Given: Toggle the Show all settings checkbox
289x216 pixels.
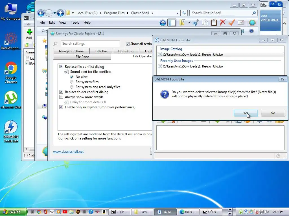Looking at the screenshot, I should click(x=128, y=44).
